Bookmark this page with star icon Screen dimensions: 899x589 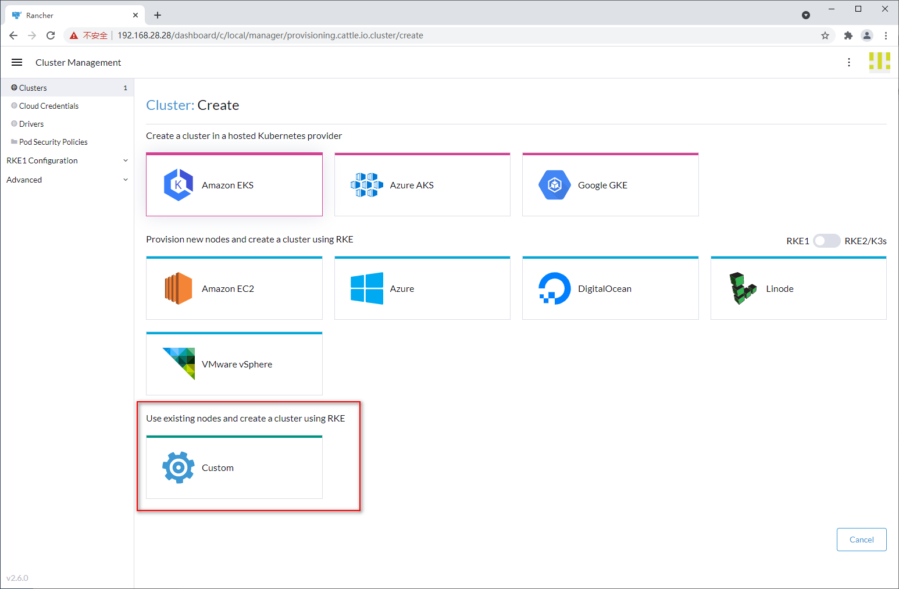(x=825, y=35)
